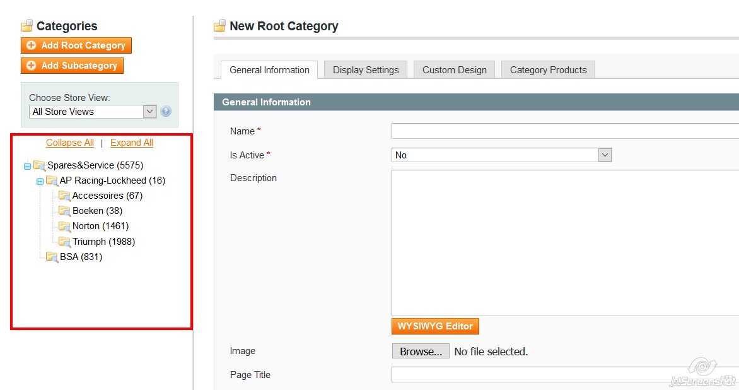739x390 pixels.
Task: Click the store view help icon
Action: (x=166, y=112)
